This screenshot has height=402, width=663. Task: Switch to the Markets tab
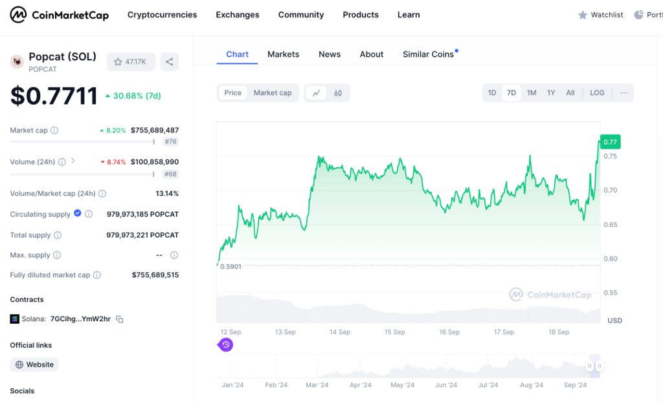[x=283, y=54]
